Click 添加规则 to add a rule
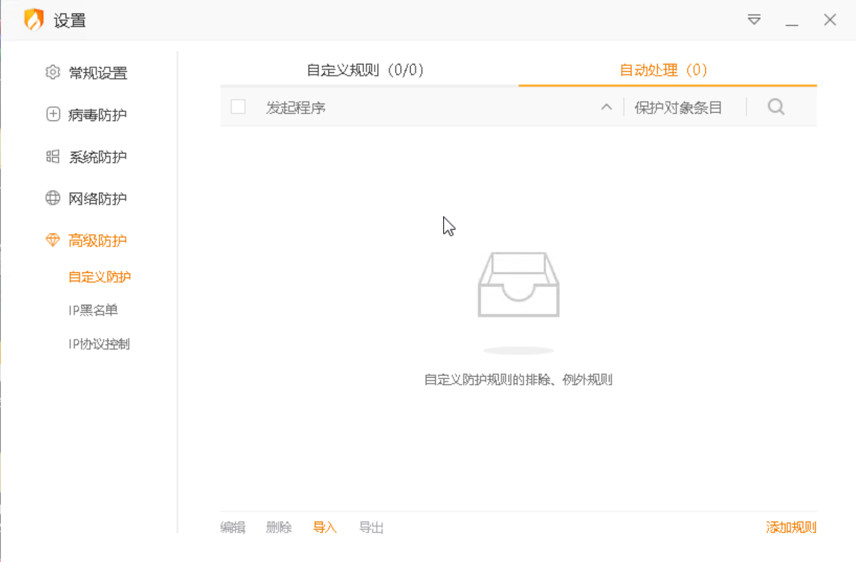This screenshot has height=562, width=856. point(790,527)
